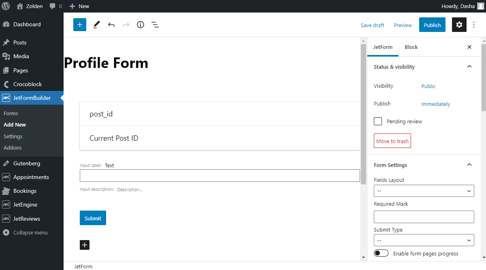486x270 pixels.
Task: Open the document details info icon
Action: pyautogui.click(x=141, y=25)
